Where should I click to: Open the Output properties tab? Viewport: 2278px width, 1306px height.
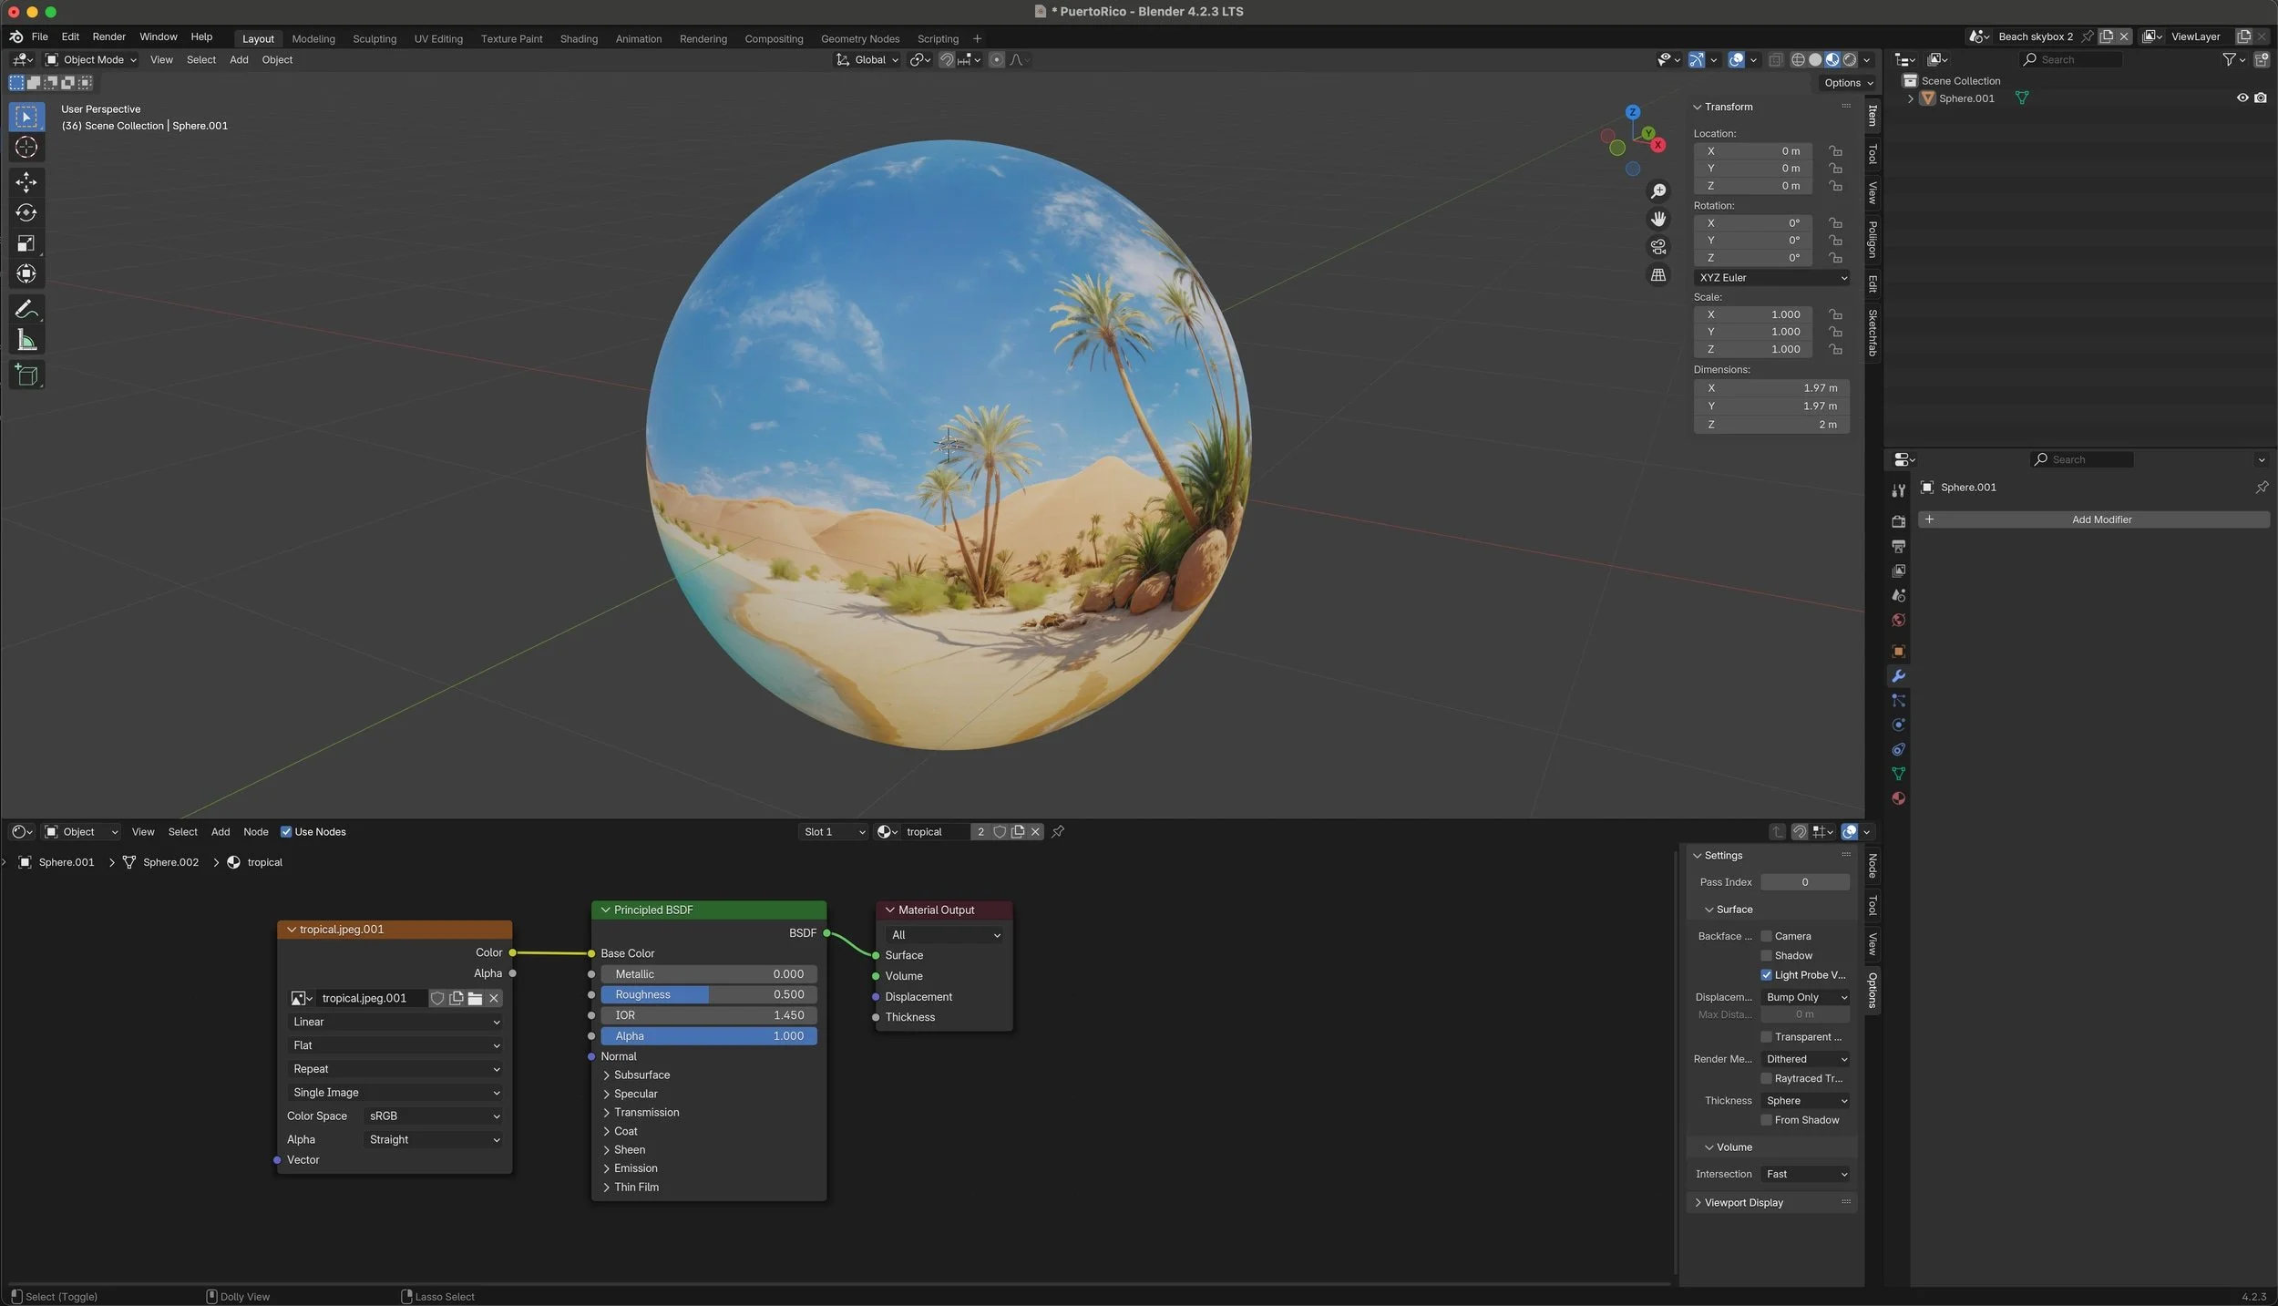tap(1899, 546)
